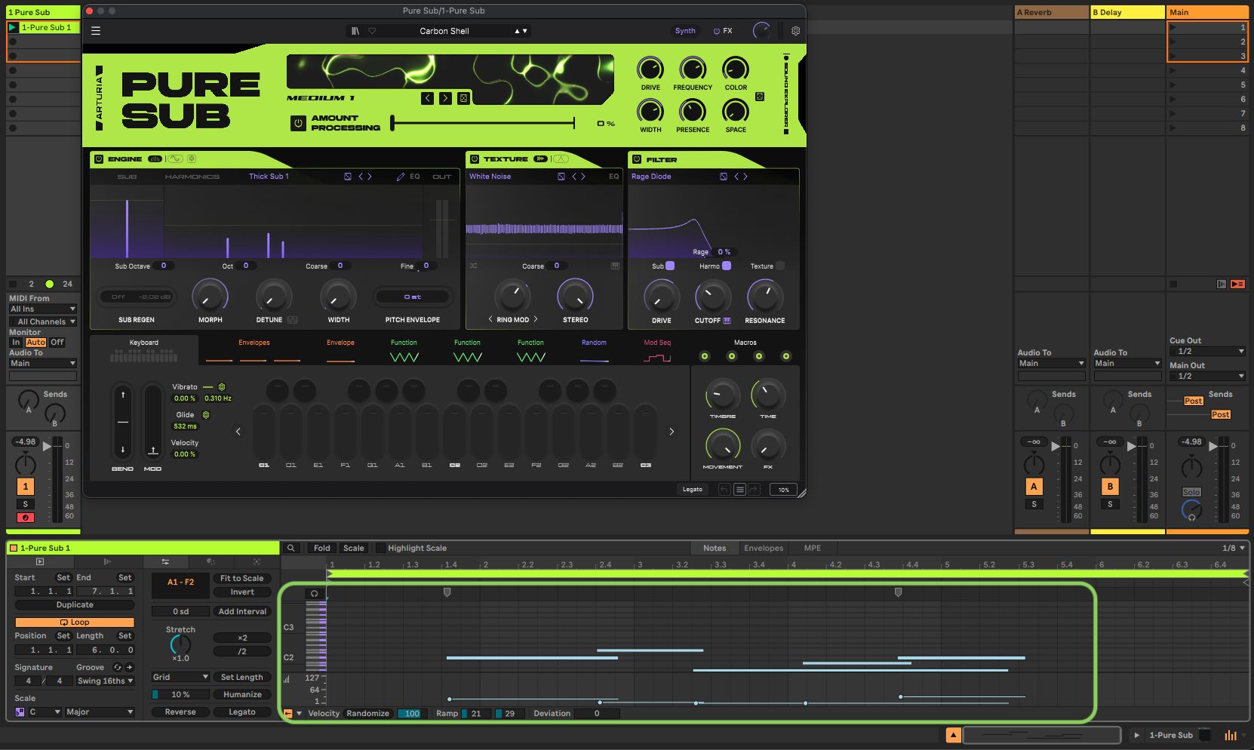The height and width of the screenshot is (750, 1254).
Task: Click the Amount Processing slider
Action: pos(483,123)
